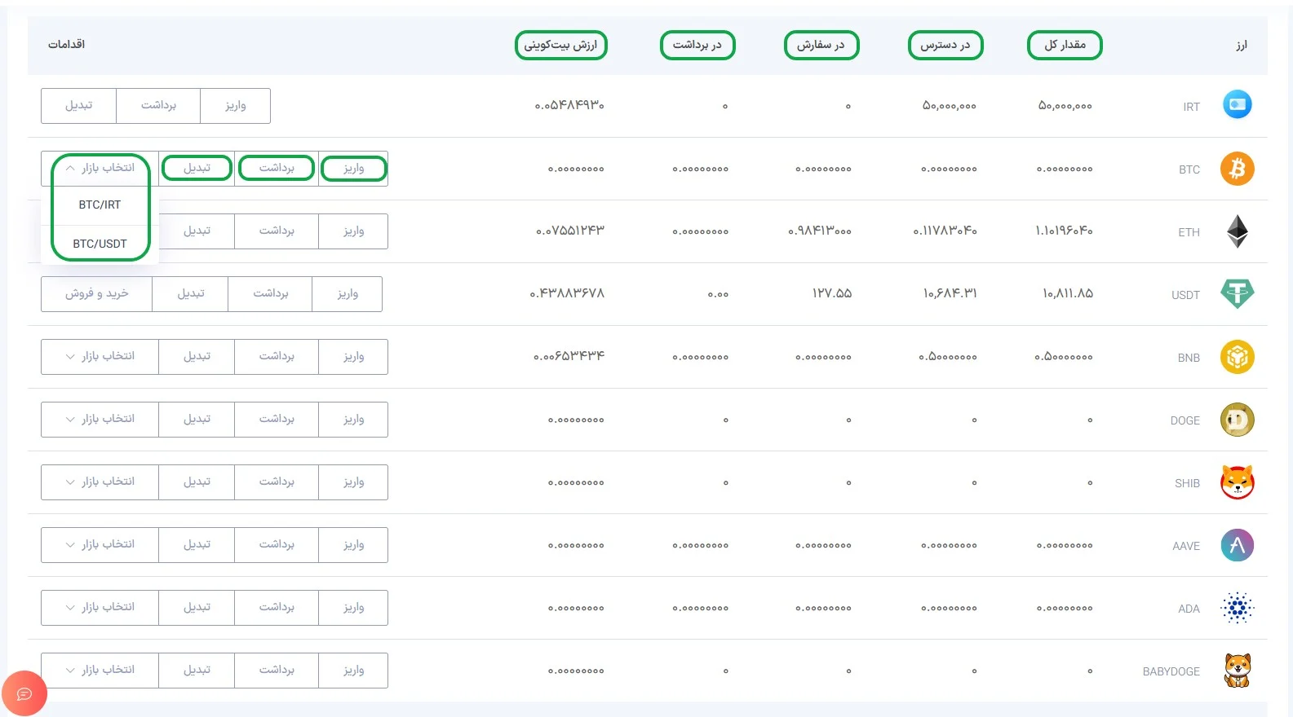Expand market selection dropdown for BNB row
The height and width of the screenshot is (717, 1293).
(x=100, y=357)
